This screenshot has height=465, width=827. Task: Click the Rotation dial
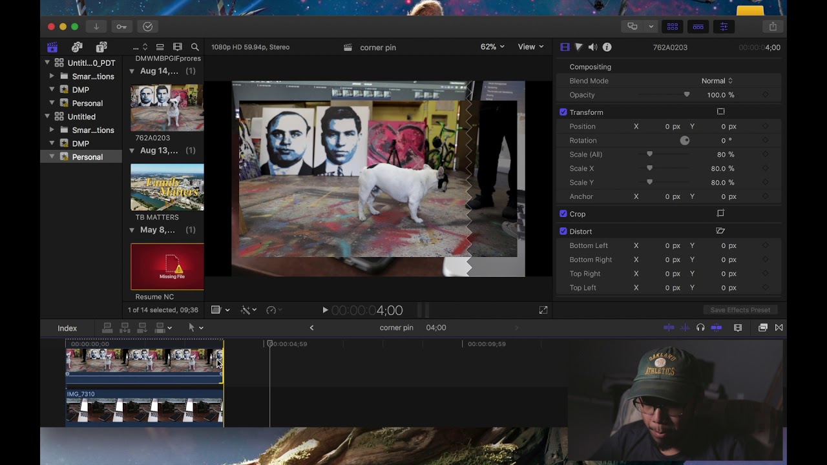(685, 140)
